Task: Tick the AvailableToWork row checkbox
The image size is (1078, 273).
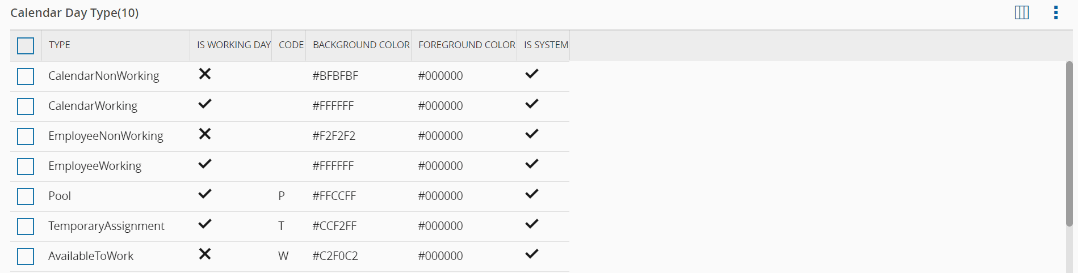Action: click(26, 256)
